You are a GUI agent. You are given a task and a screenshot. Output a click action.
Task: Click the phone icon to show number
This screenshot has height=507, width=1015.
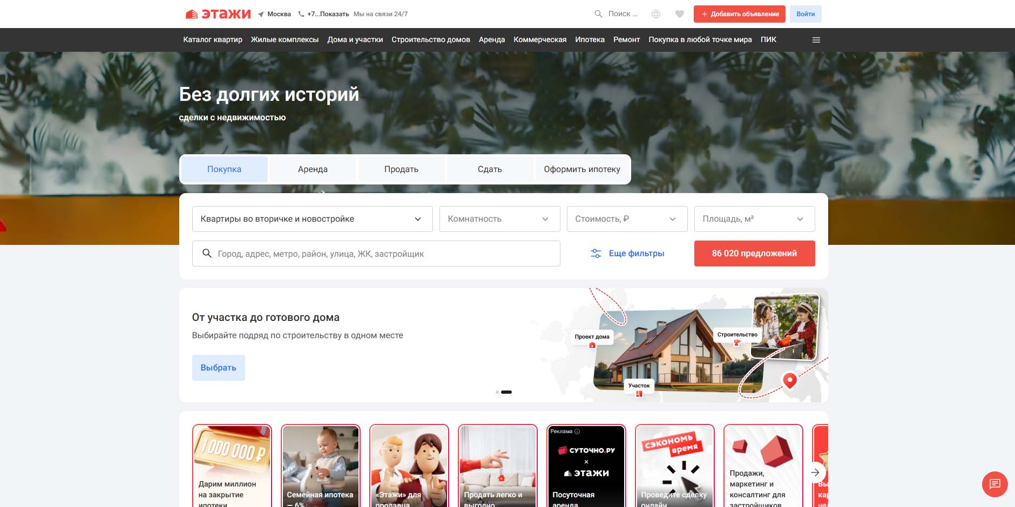pos(301,14)
